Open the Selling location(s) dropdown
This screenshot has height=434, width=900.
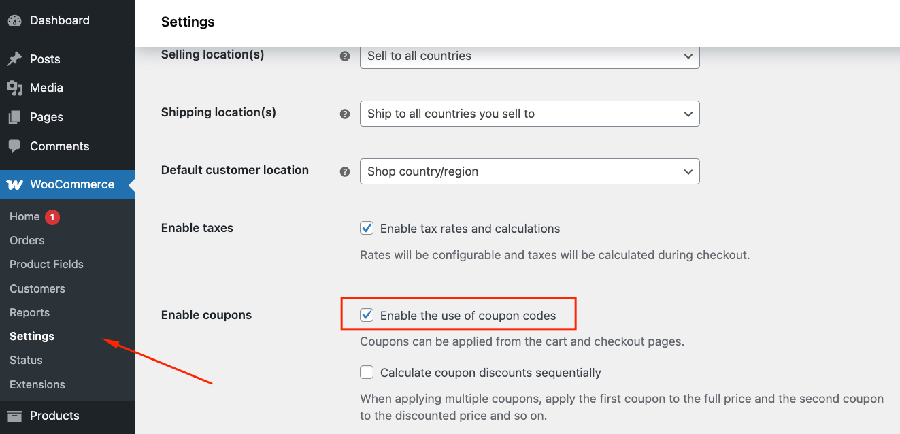point(529,56)
